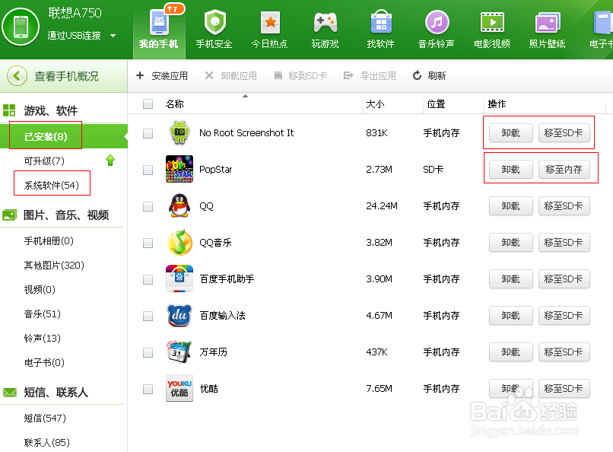Click the back arrow beside 查看手机概况

(x=17, y=75)
